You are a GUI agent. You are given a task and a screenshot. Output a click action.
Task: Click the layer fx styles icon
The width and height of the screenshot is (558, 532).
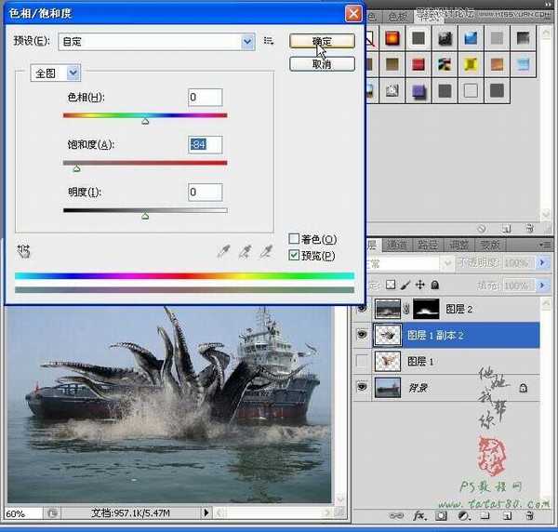pyautogui.click(x=420, y=514)
